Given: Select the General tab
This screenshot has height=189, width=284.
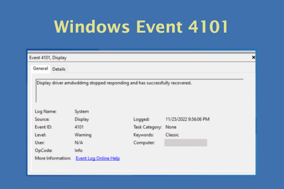Looking at the screenshot, I should click(40, 69).
